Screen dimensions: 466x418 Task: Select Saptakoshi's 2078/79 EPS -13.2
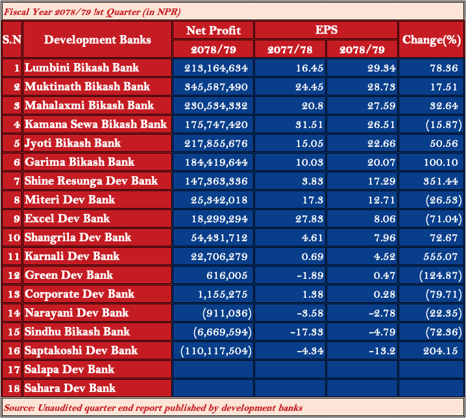click(x=362, y=350)
